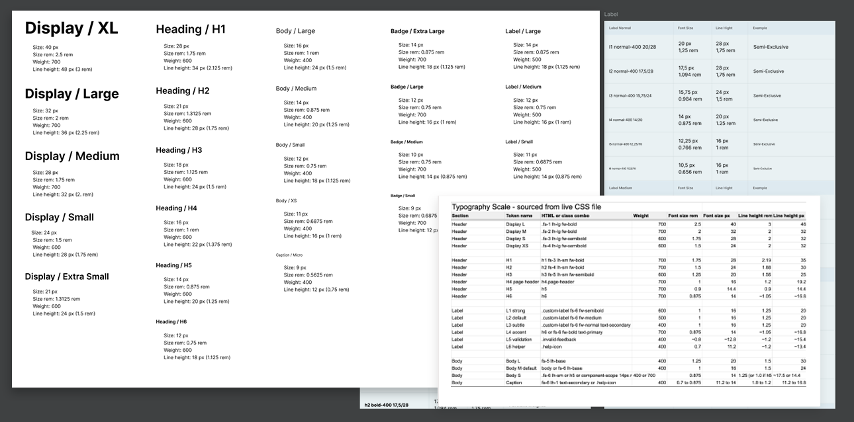The image size is (854, 422).
Task: Click the "Badge / Medium" title
Action: coord(406,142)
